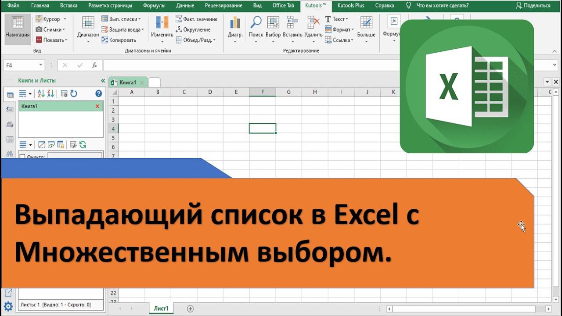Viewport: 562px width, 316px height.
Task: Open find and replace binoculars icon
Action: click(x=10, y=154)
